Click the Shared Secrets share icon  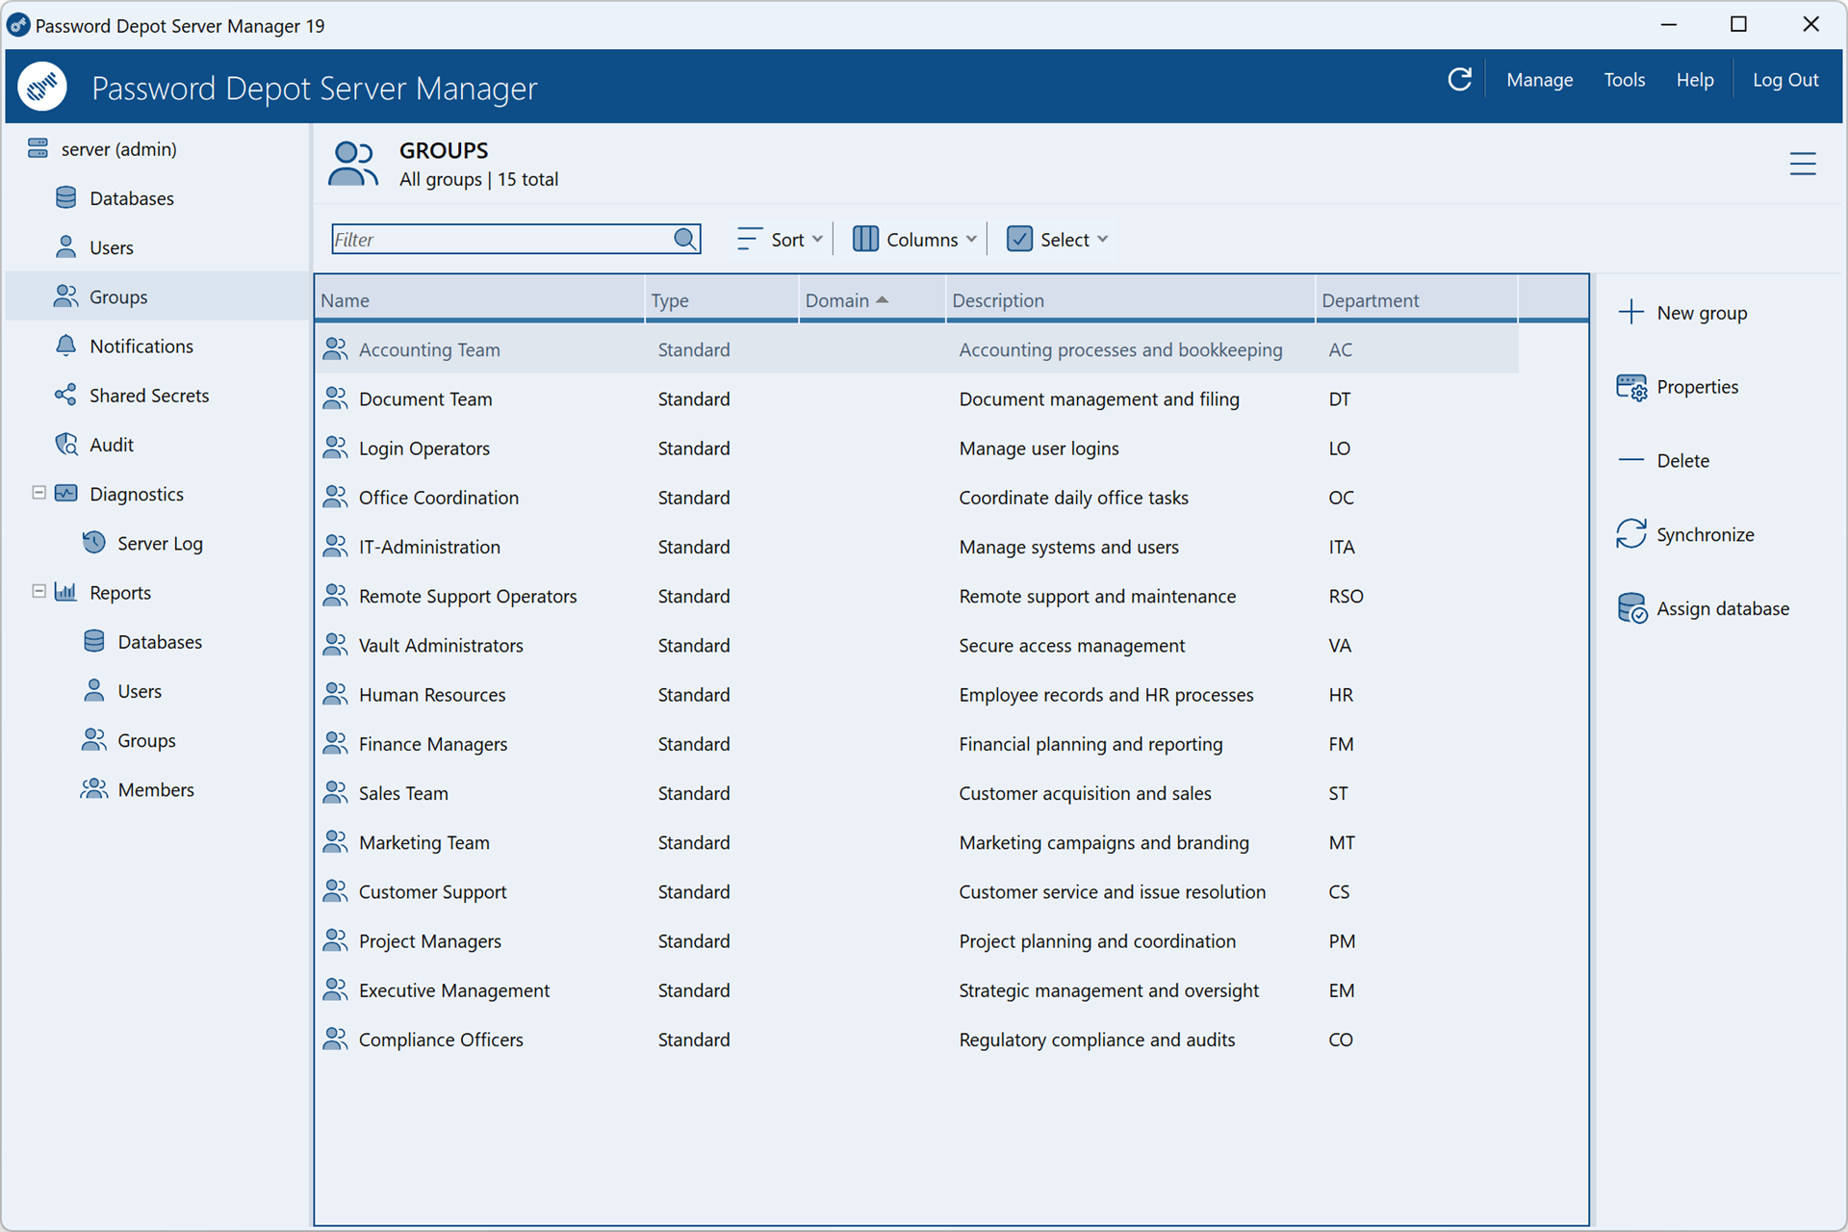[65, 395]
